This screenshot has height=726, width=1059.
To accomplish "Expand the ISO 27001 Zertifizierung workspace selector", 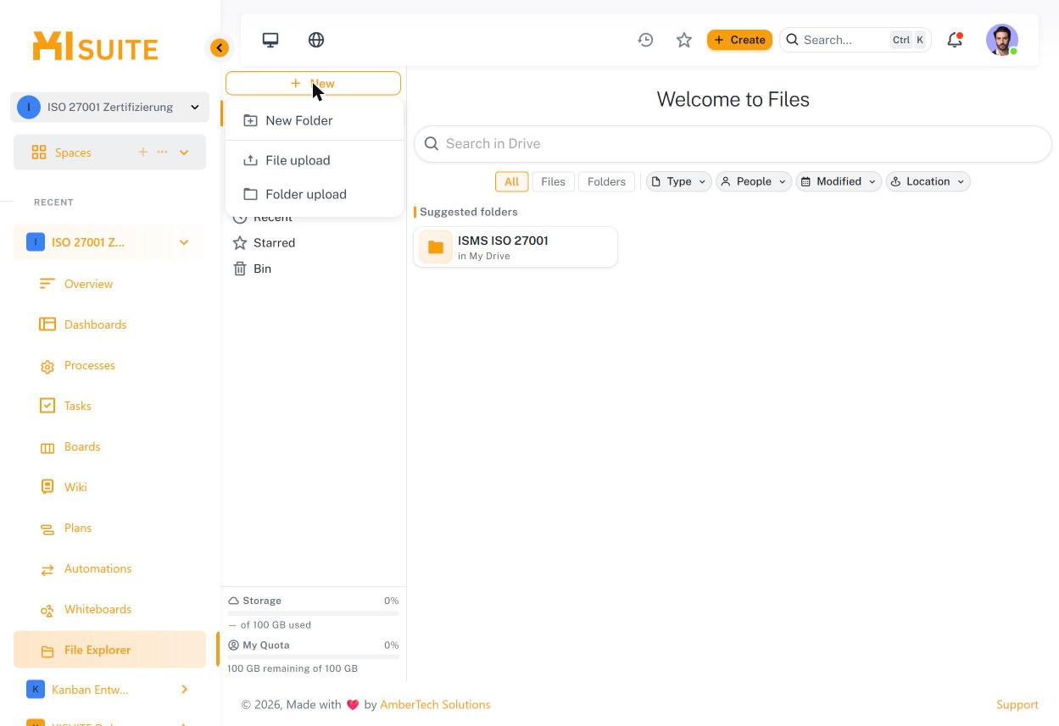I will 110,107.
